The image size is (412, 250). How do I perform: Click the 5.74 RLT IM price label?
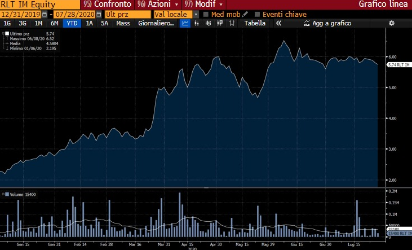(x=399, y=65)
